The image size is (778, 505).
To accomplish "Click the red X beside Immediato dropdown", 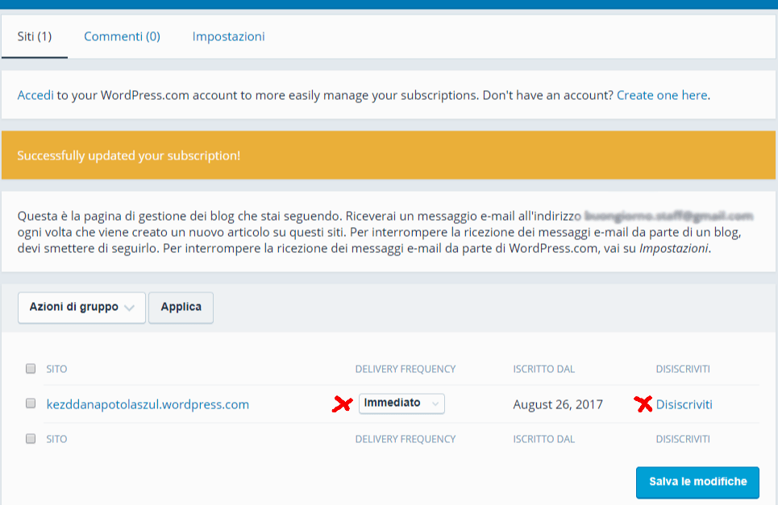I will pos(343,404).
